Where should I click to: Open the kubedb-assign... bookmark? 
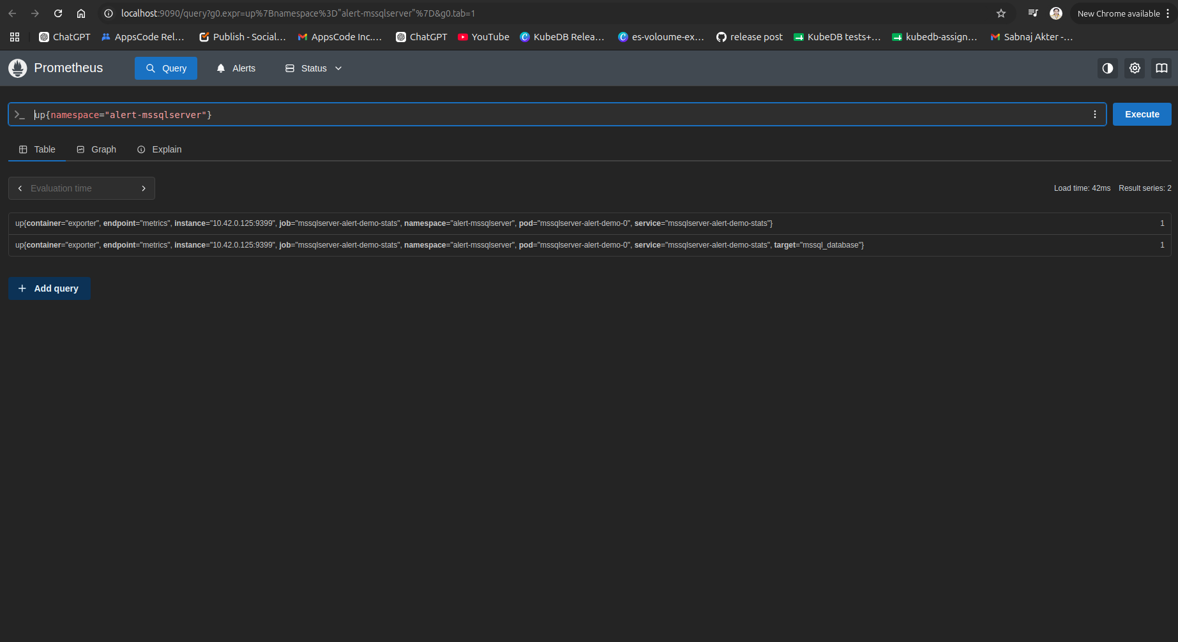[x=935, y=37]
